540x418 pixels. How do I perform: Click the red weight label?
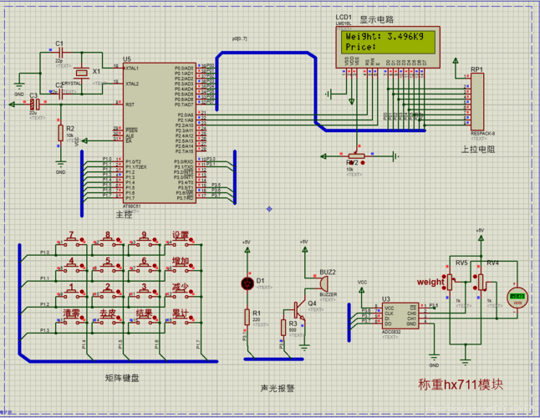[430, 282]
